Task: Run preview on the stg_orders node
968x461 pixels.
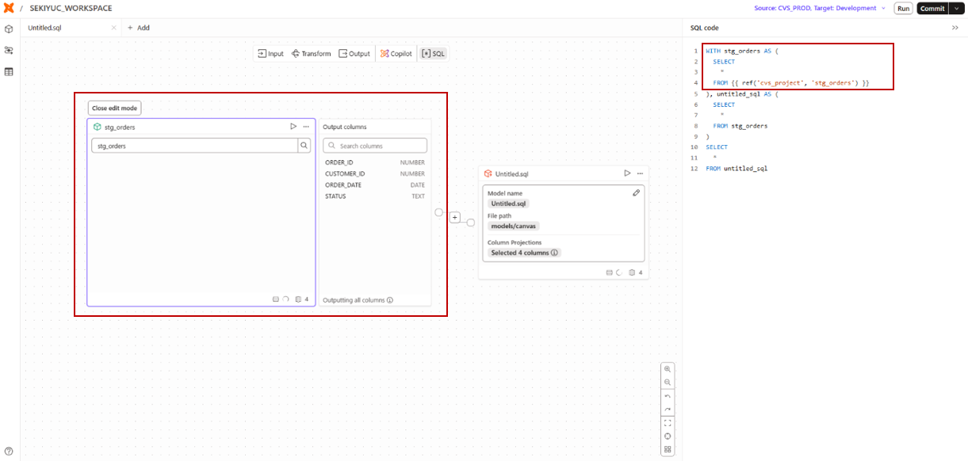Action: pyautogui.click(x=293, y=126)
